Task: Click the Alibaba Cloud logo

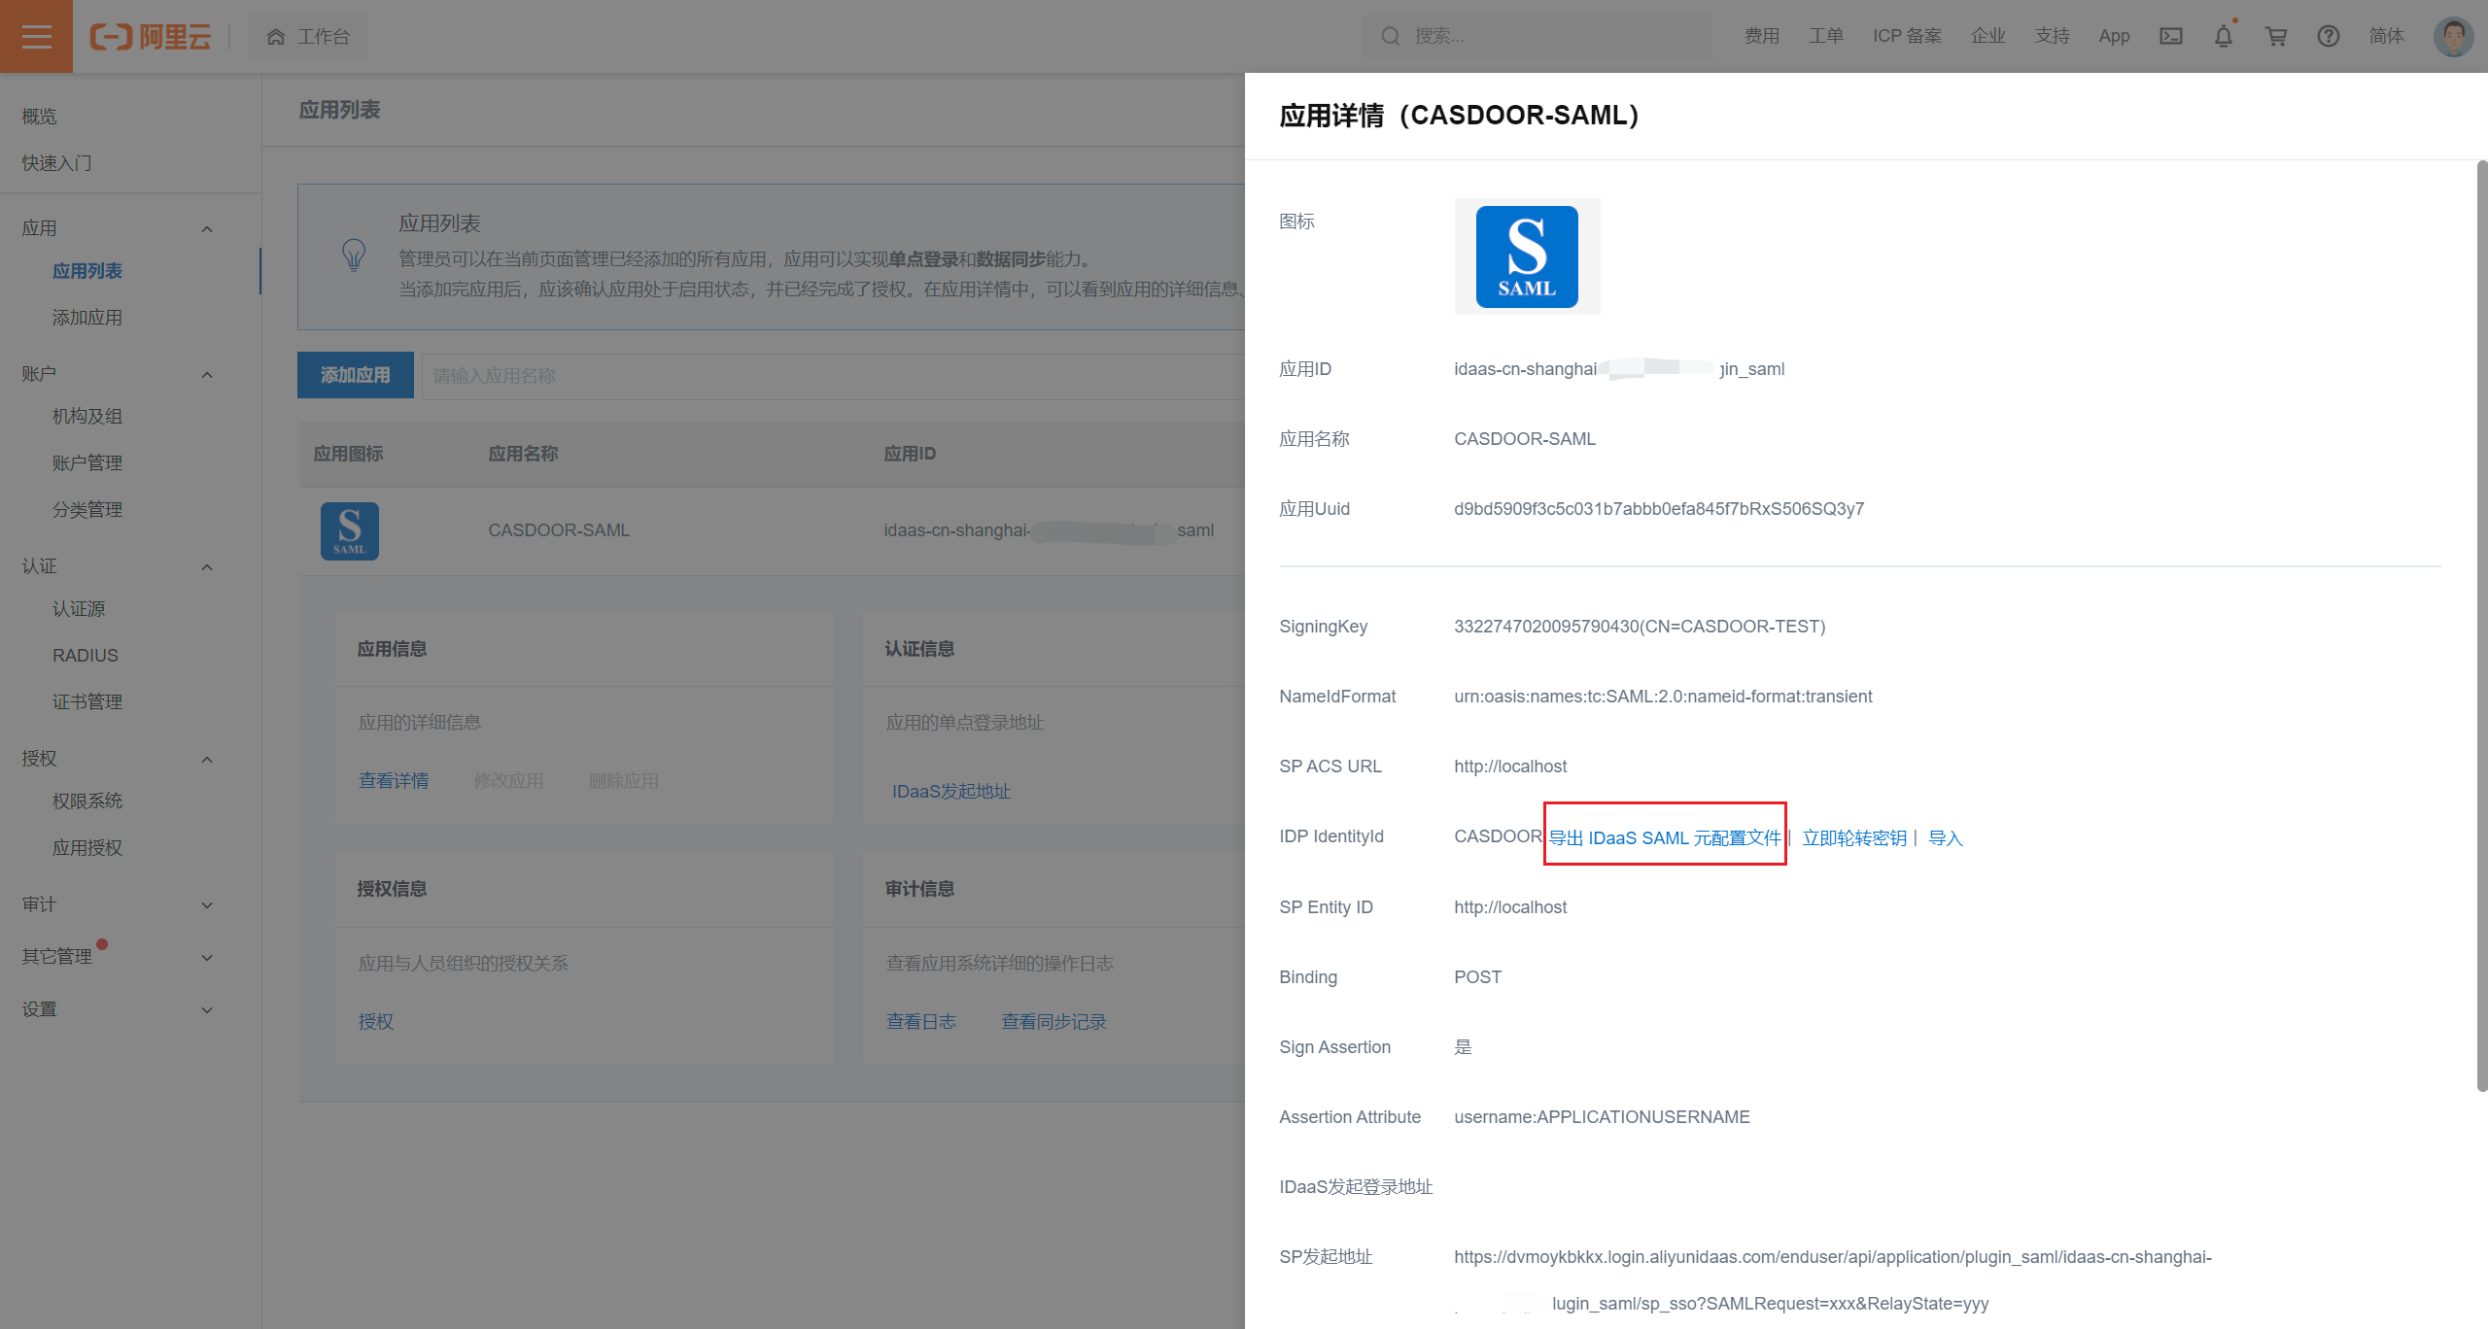Action: (151, 37)
